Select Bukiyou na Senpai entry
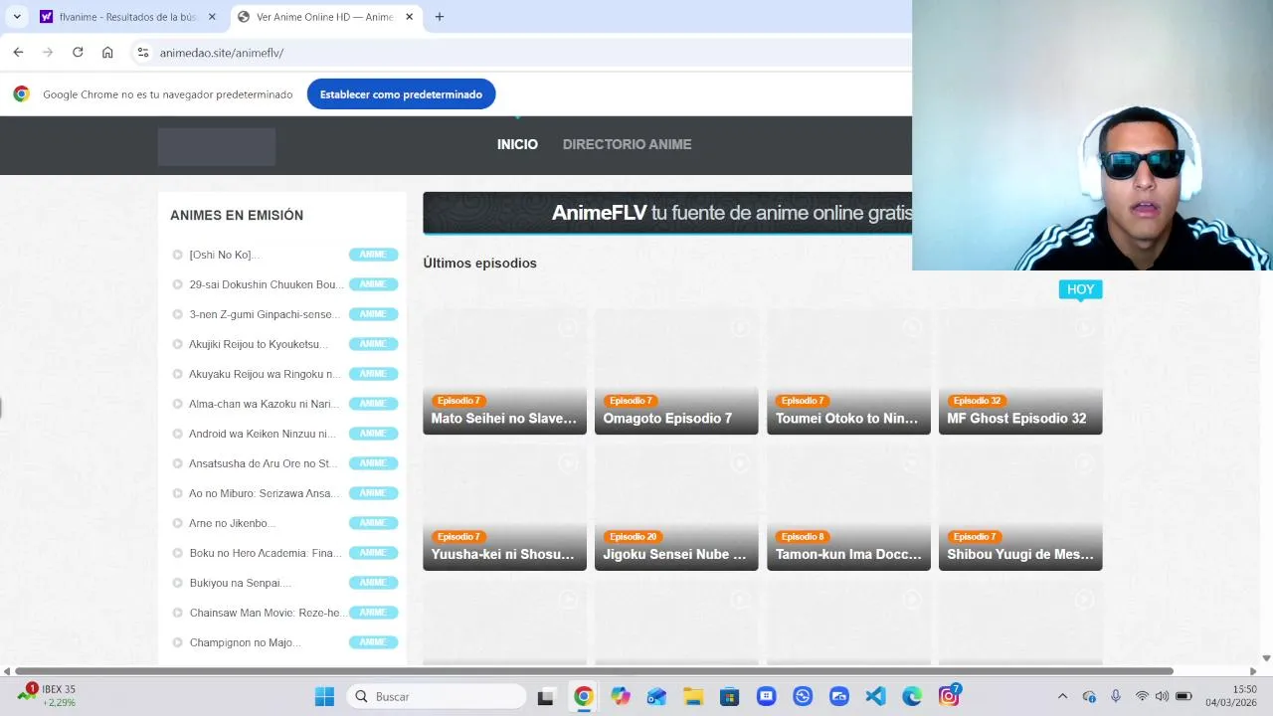 241,583
